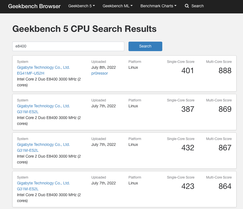Expand the Geekbench ML dropdown menu
Viewport: 243px width, 209px height.
[118, 6]
